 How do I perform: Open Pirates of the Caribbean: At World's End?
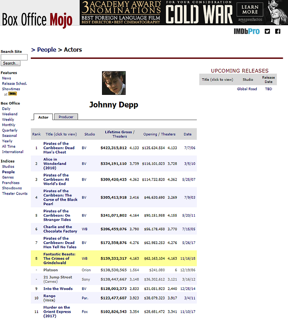click(56, 179)
